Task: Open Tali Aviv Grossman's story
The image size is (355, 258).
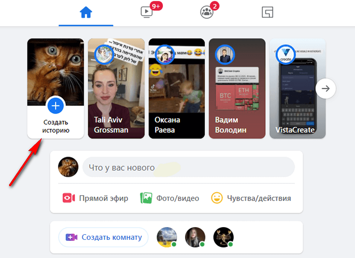Action: pos(116,88)
